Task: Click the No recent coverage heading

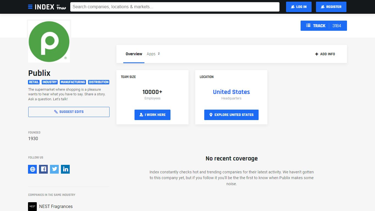Action: (232, 159)
